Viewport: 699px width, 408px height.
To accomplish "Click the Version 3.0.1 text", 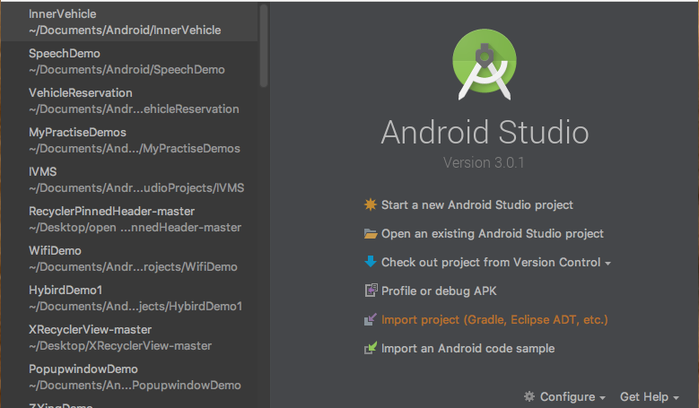I will pyautogui.click(x=484, y=162).
